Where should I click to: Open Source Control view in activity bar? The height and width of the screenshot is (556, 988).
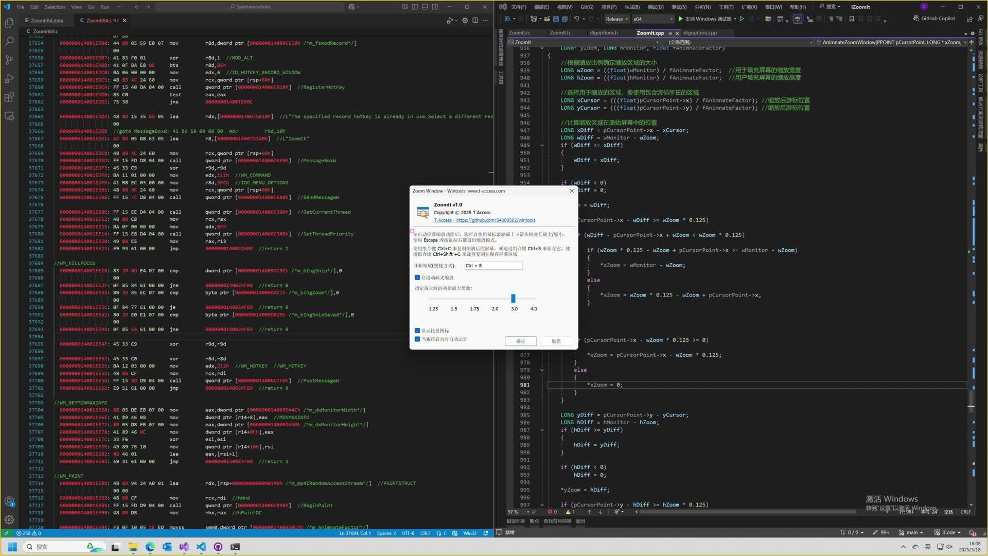pos(9,60)
